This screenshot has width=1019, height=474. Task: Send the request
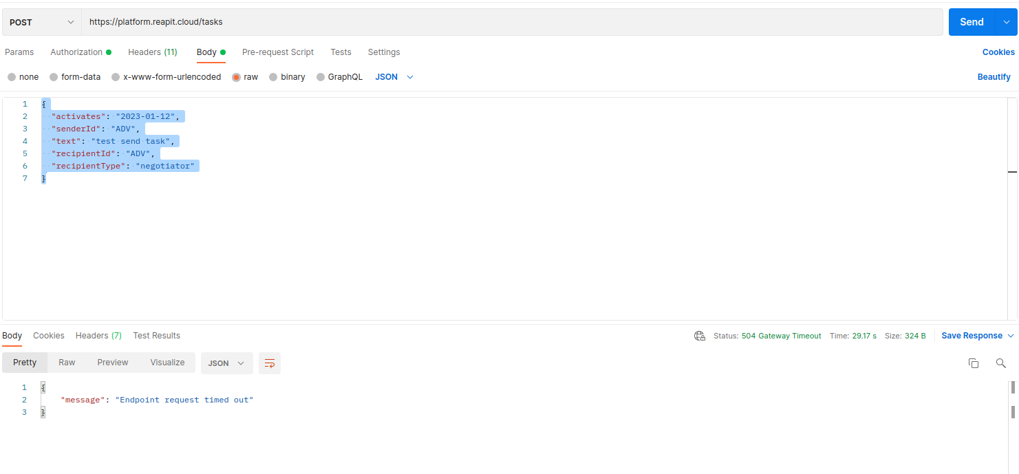pos(972,21)
